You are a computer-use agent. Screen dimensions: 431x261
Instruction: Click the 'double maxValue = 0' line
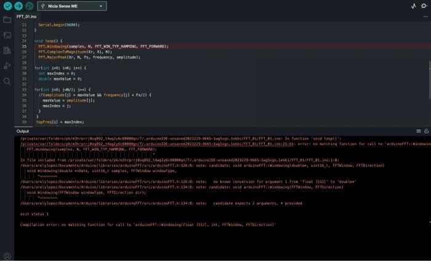coord(60,79)
